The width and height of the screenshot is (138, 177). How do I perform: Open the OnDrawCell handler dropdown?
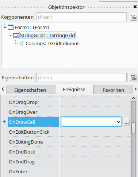click(118, 122)
